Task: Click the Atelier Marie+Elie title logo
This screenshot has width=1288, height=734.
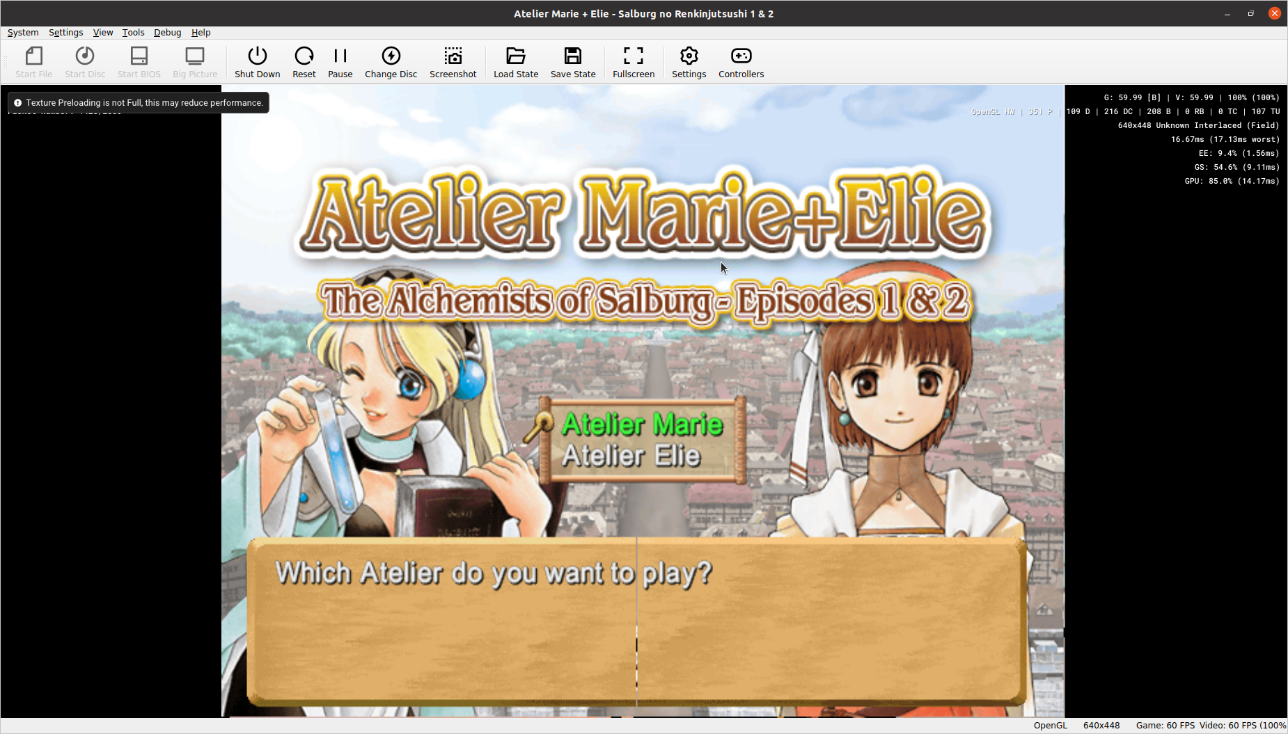Action: tap(644, 214)
